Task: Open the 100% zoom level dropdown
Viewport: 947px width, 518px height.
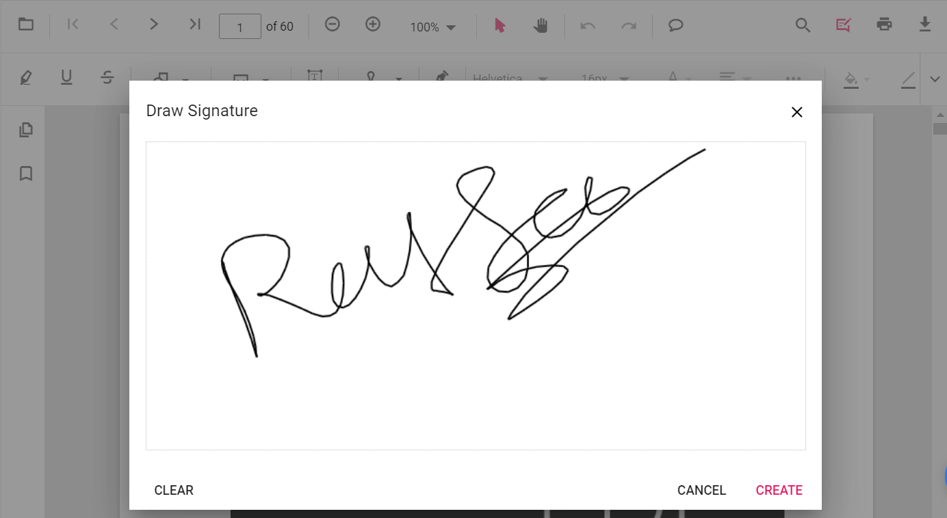Action: [433, 27]
